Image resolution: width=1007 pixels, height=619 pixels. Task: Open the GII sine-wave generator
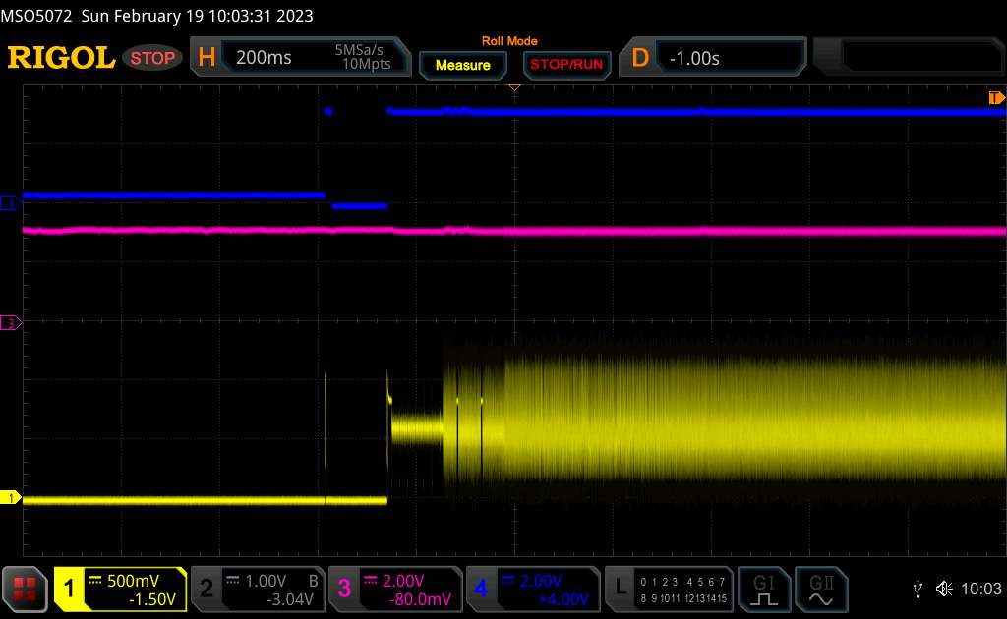click(x=821, y=589)
